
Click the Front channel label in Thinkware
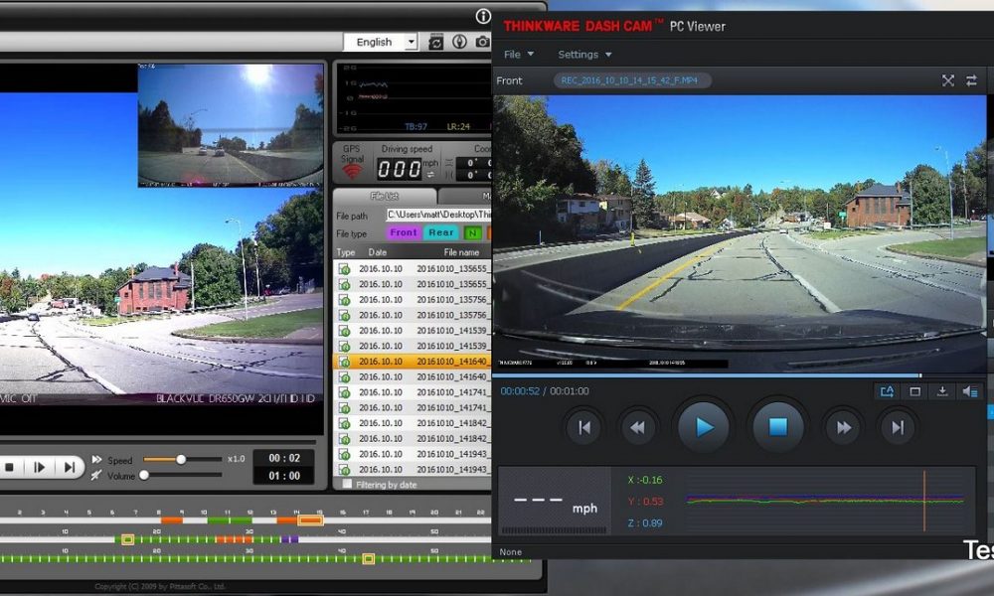pyautogui.click(x=509, y=80)
